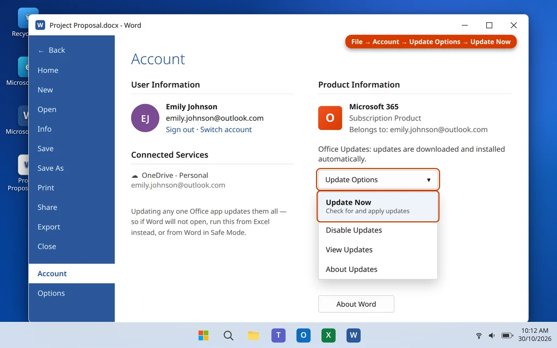Screen dimensions: 557x348
Task: Select About Updates
Action: pyautogui.click(x=378, y=269)
